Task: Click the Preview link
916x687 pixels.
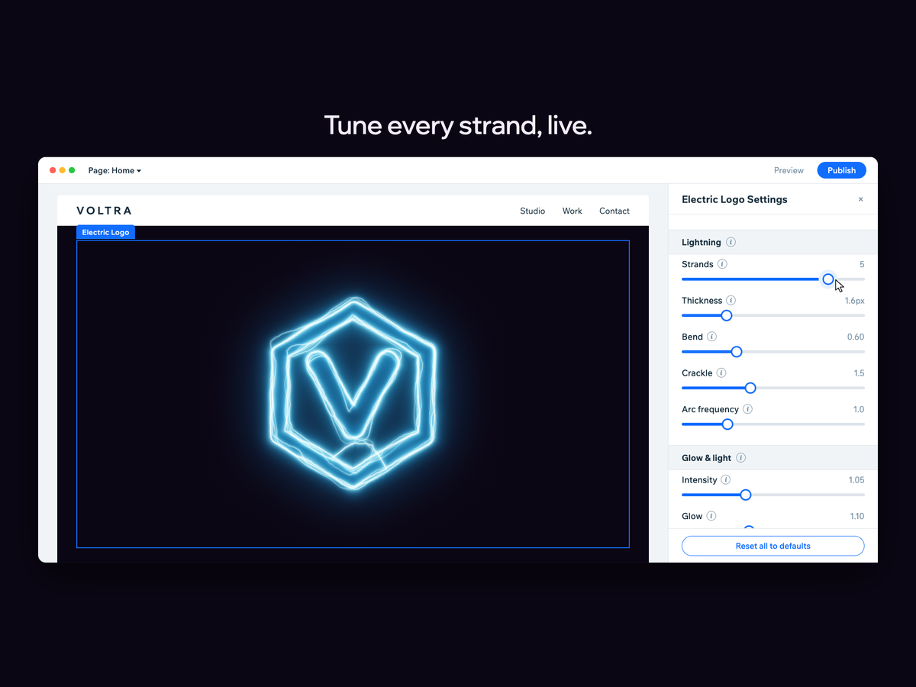Action: click(789, 171)
